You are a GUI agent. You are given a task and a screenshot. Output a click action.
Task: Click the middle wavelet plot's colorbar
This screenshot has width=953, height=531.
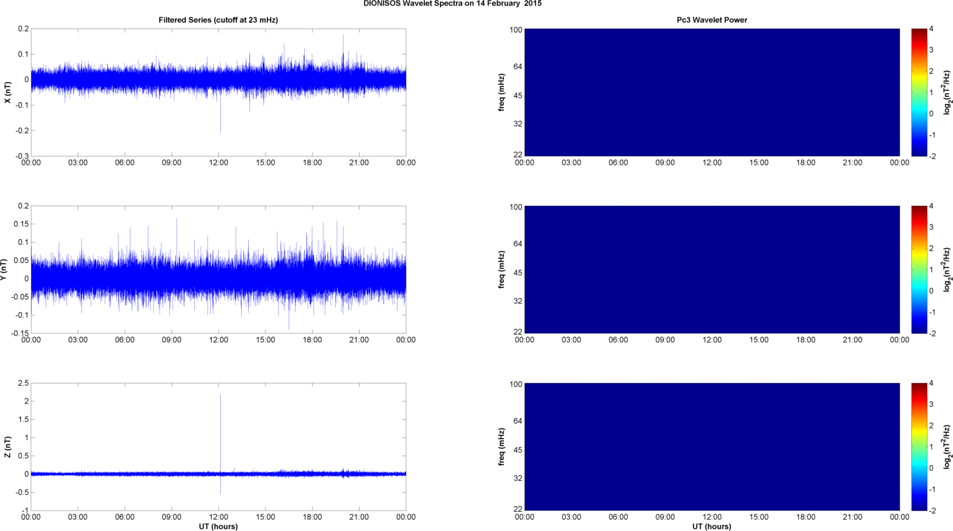[919, 270]
